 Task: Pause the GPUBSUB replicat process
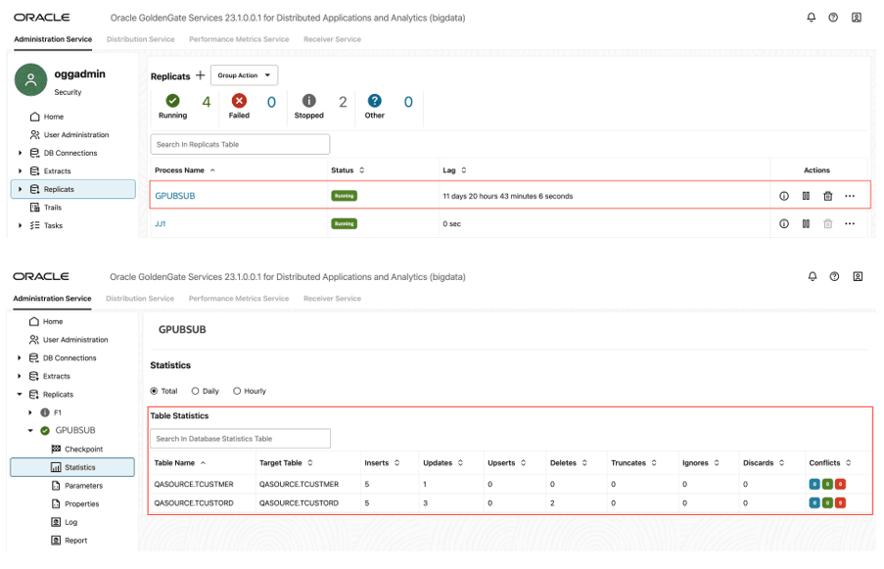coord(806,196)
